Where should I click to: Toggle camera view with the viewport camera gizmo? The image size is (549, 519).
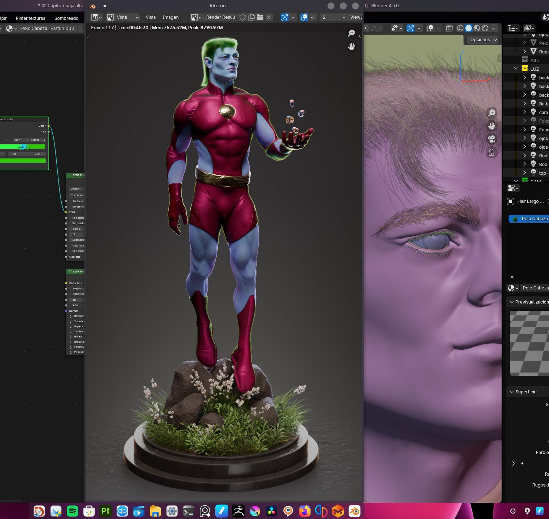tap(492, 139)
